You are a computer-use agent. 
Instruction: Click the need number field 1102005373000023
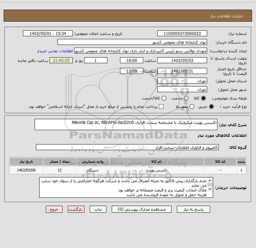tap(182, 33)
